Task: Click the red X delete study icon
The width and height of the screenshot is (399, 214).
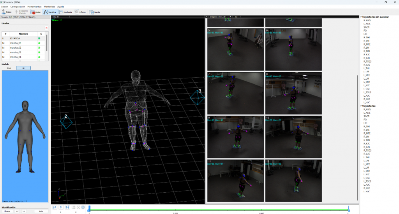Action: coord(46,28)
